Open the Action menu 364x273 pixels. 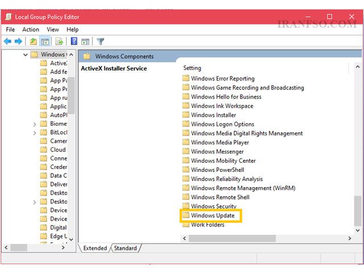[x=31, y=30]
